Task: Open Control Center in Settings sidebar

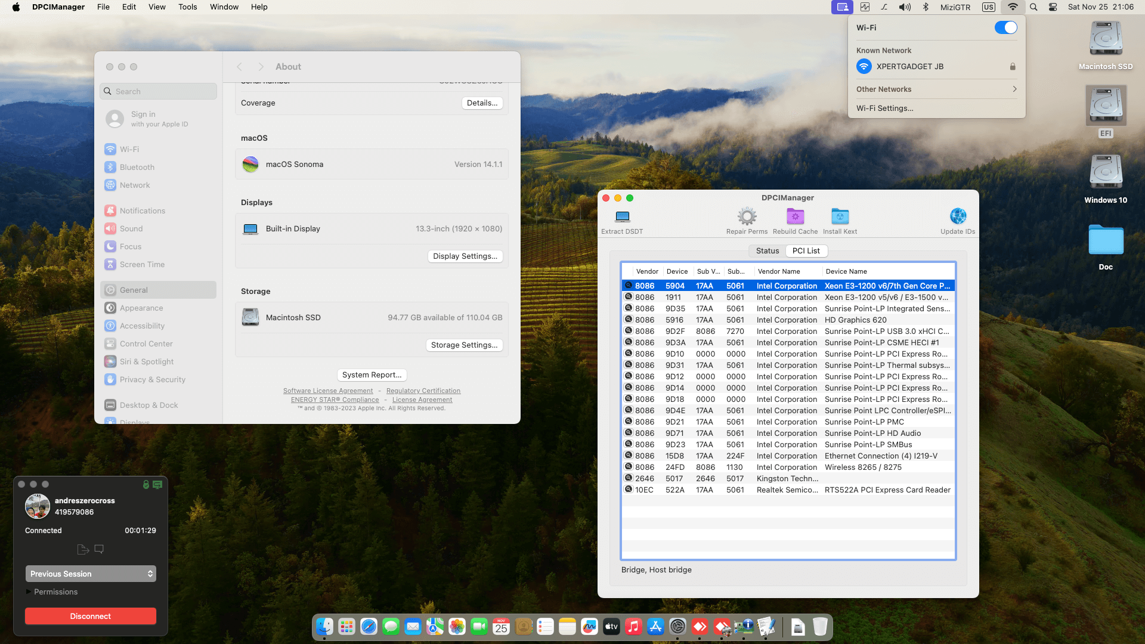Action: [x=159, y=344]
